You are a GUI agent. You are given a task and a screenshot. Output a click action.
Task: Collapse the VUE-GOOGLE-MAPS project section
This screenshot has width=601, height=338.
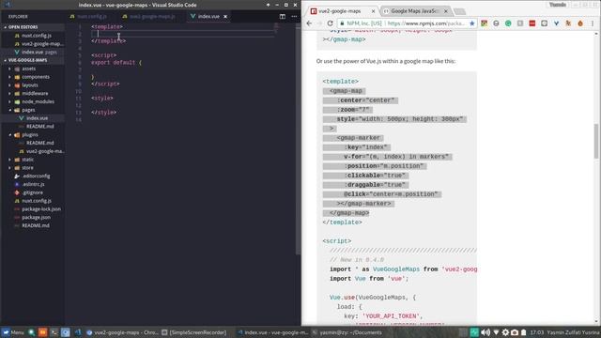(x=27, y=60)
